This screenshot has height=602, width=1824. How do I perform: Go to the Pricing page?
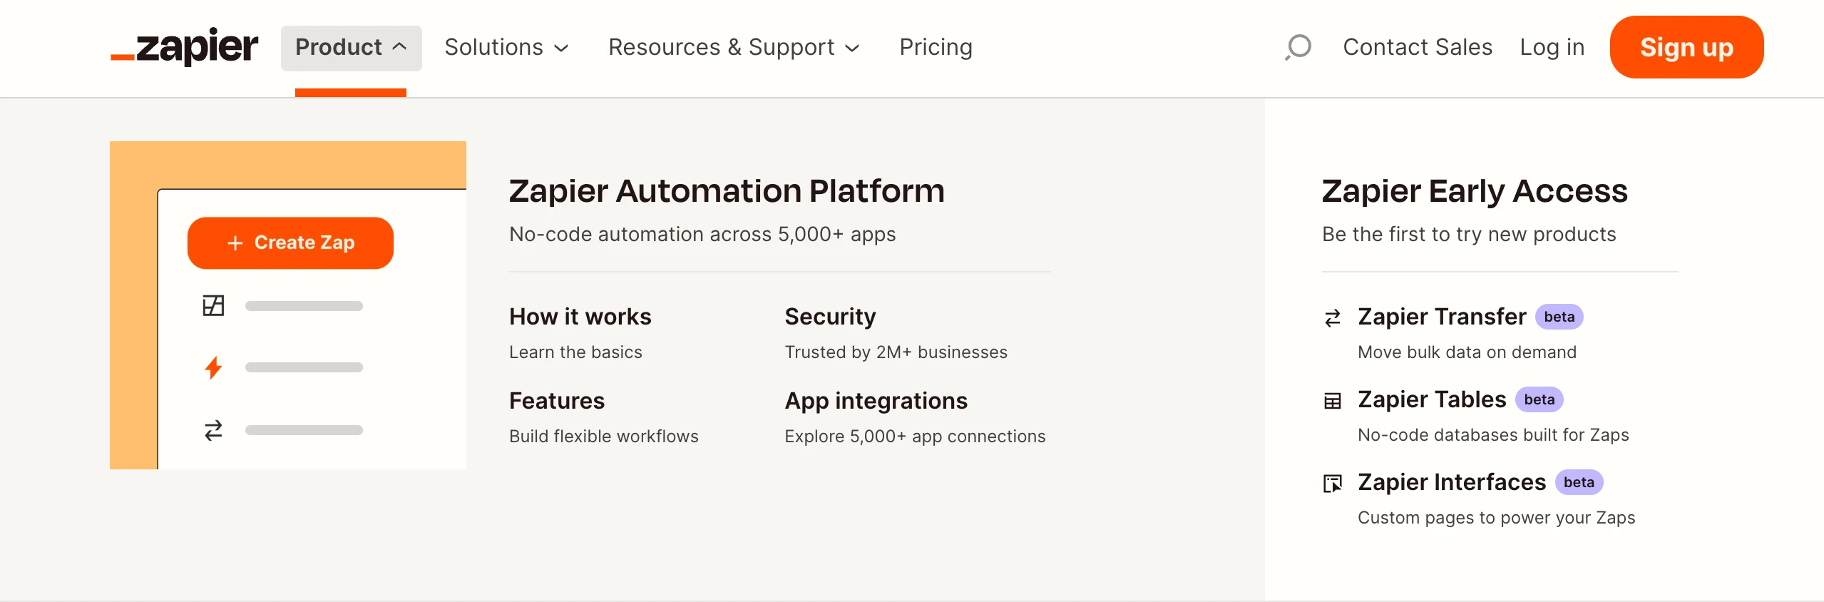(936, 47)
